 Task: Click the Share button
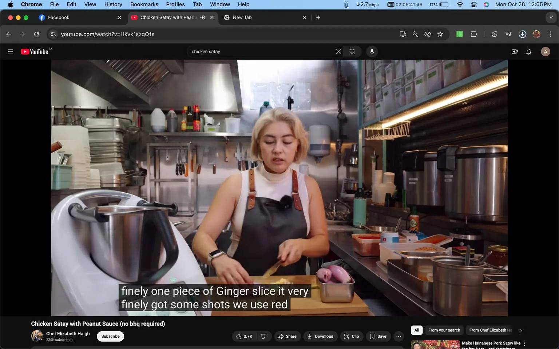pyautogui.click(x=287, y=336)
